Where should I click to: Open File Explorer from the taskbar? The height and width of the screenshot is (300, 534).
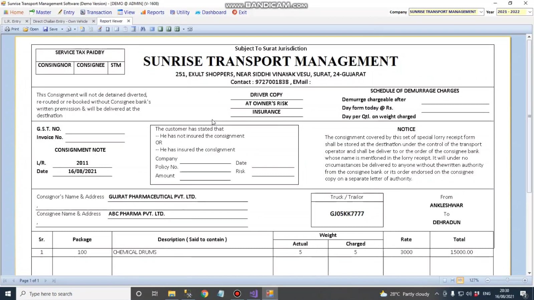(172, 294)
